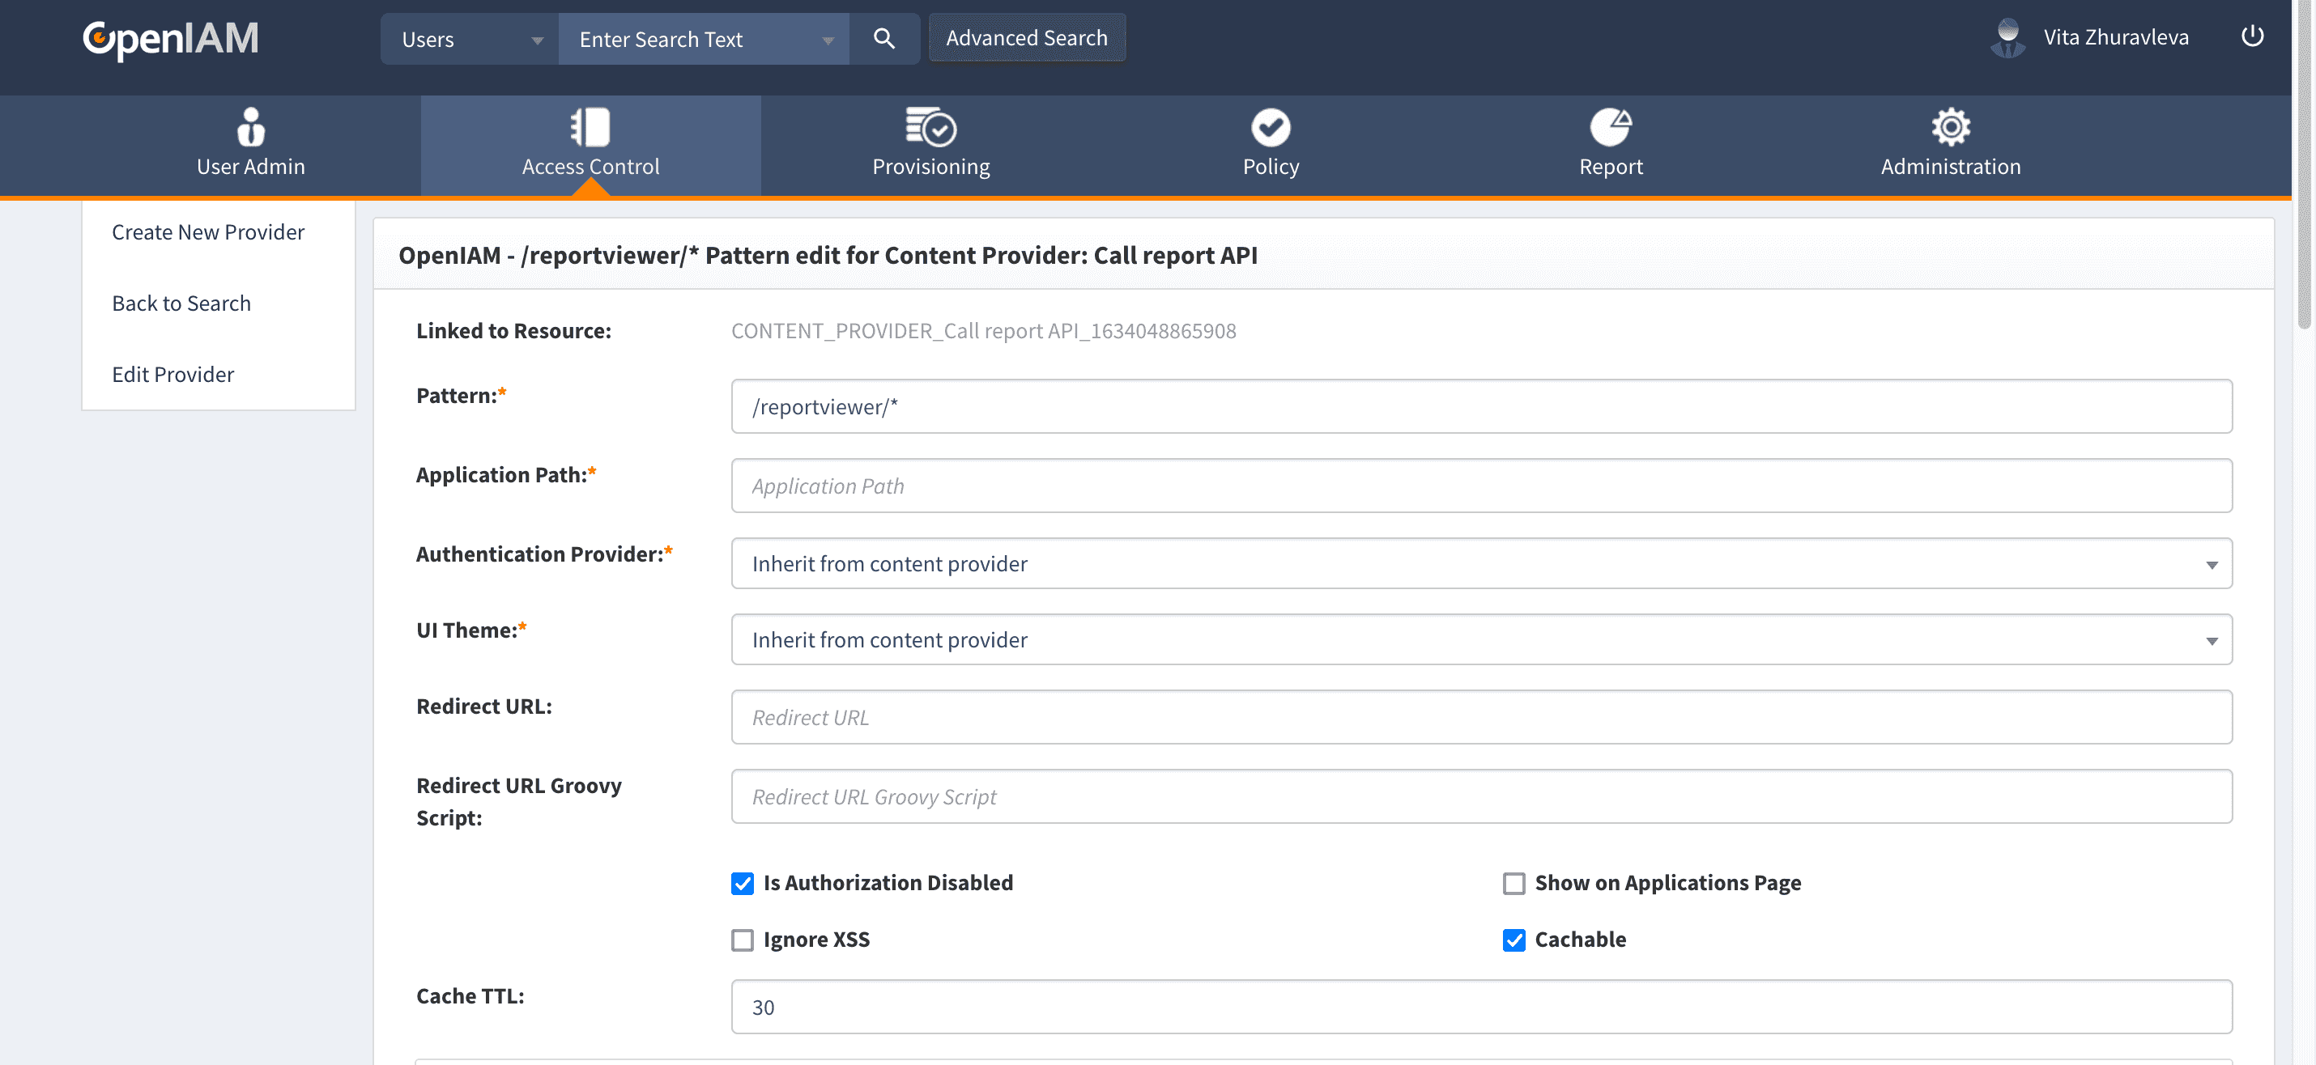Open the Report pie chart icon

click(x=1610, y=128)
